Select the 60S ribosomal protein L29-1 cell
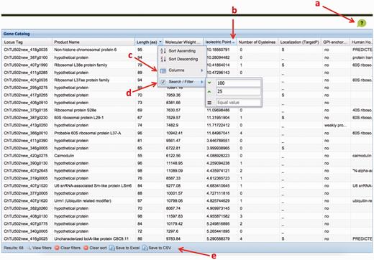 79,118
